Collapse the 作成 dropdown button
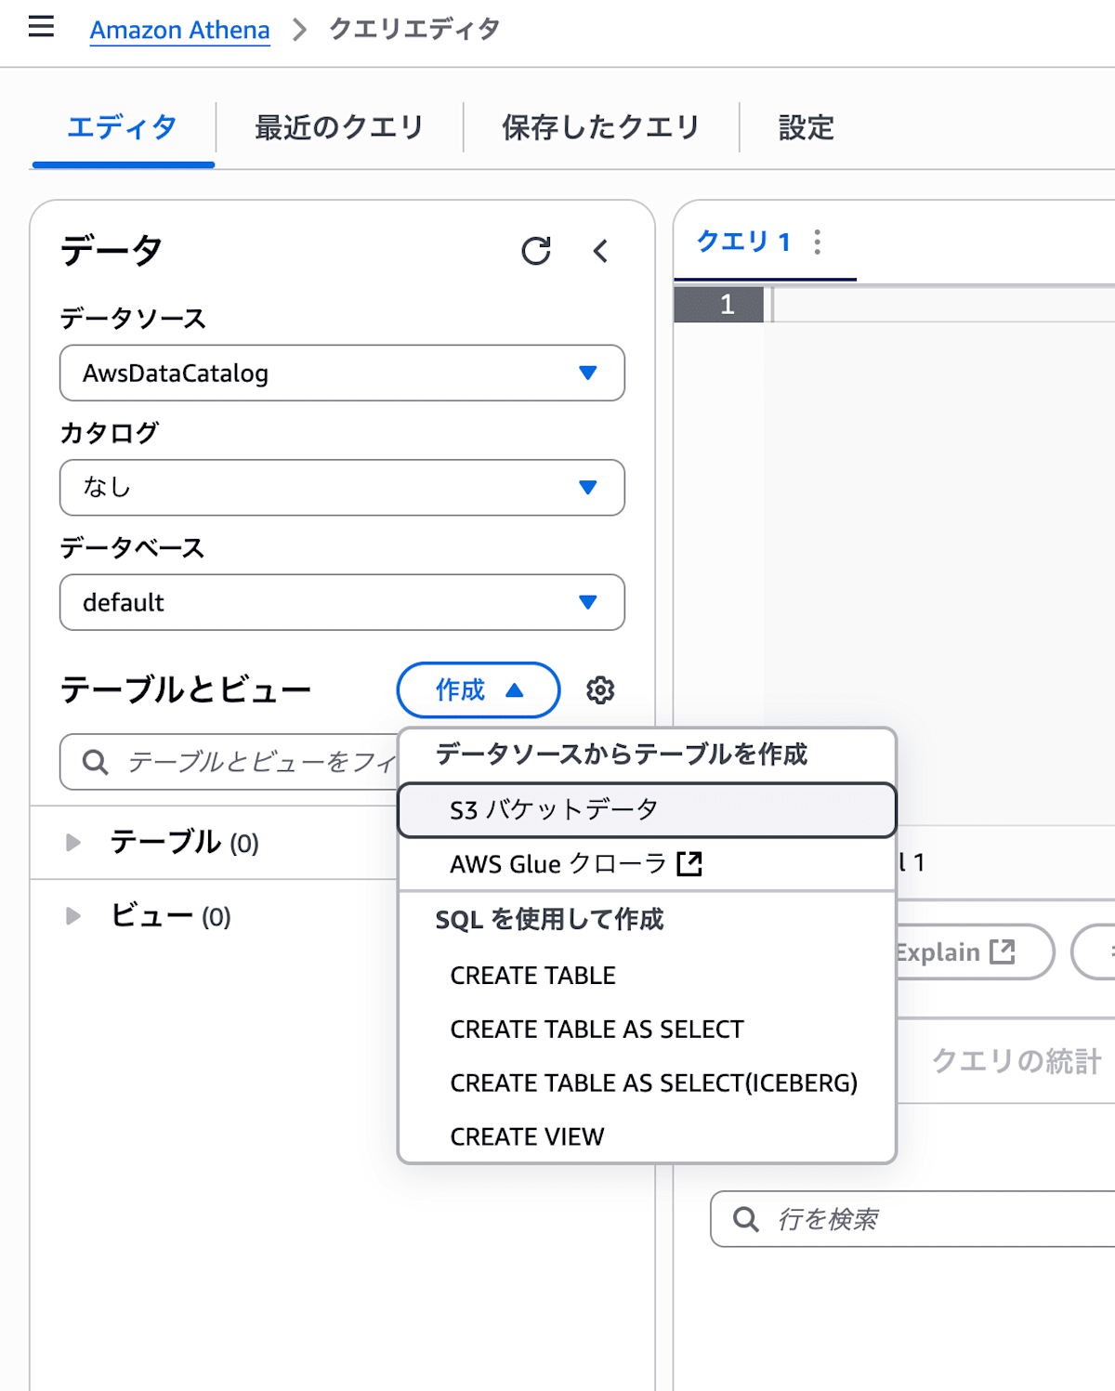The width and height of the screenshot is (1115, 1391). (479, 690)
